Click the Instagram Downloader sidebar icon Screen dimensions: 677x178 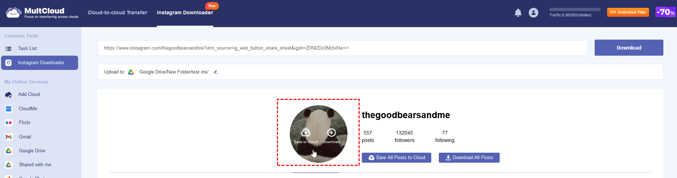click(x=9, y=63)
